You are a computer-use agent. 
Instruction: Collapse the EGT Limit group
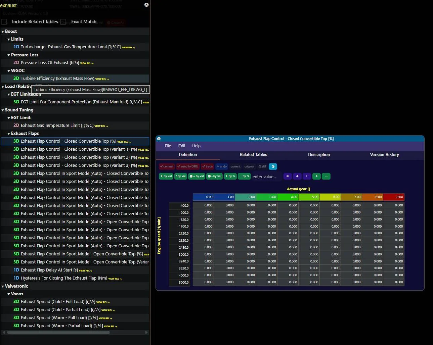[9, 118]
